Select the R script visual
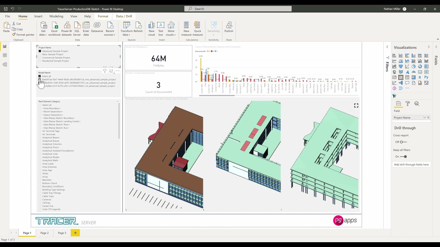This screenshot has height=247, width=440. [x=420, y=78]
